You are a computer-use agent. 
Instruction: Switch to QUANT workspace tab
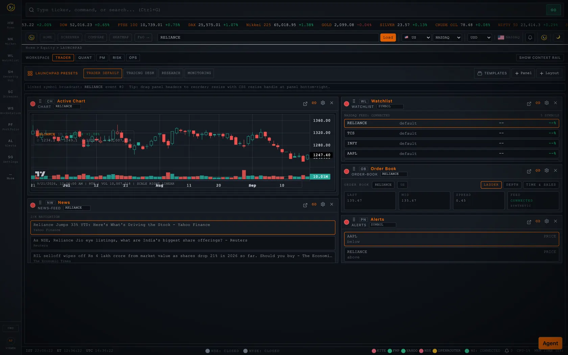coord(85,58)
